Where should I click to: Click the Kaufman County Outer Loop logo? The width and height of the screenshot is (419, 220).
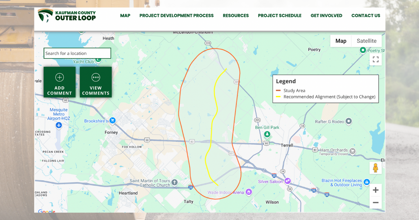[67, 15]
